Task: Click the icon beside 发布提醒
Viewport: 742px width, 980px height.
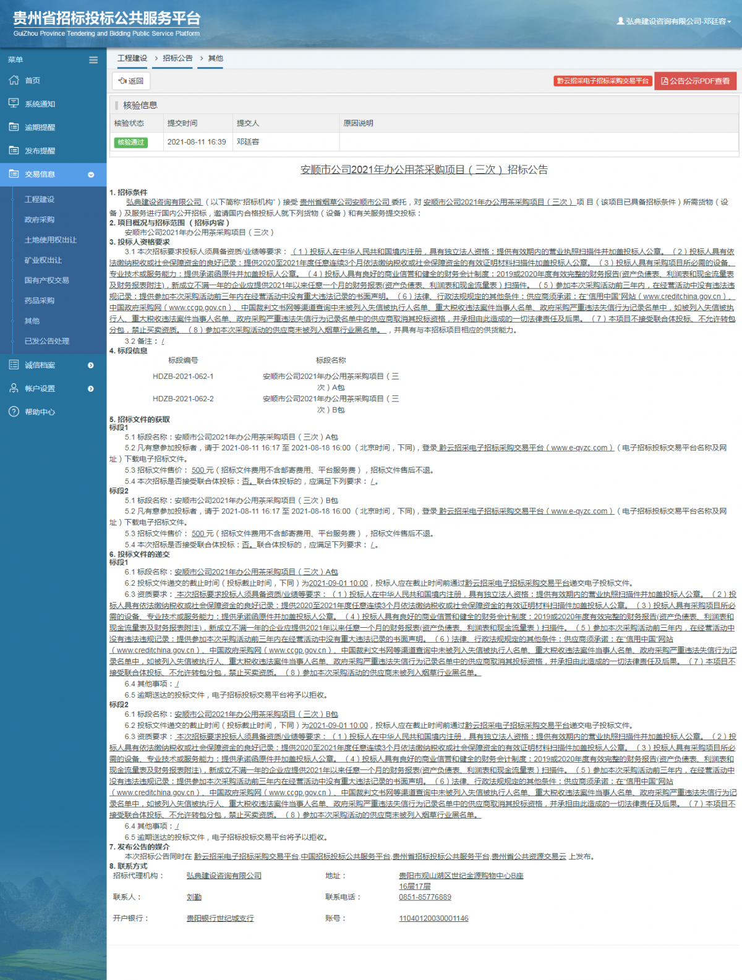Action: [14, 150]
